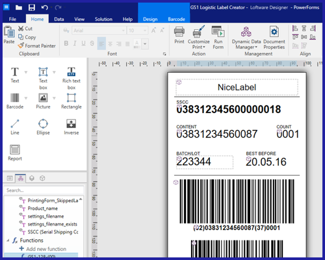325x260 pixels.
Task: Open the Font dialog launcher
Action: coord(164,54)
